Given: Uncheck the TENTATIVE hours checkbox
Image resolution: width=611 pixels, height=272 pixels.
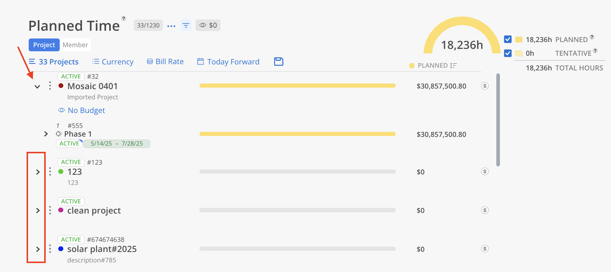Looking at the screenshot, I should [508, 53].
